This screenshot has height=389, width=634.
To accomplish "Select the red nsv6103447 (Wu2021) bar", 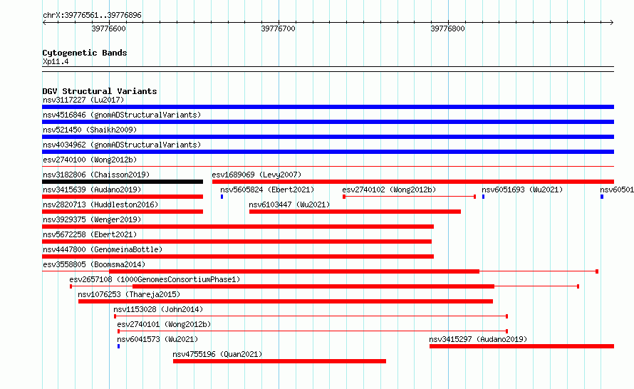I will (355, 212).
